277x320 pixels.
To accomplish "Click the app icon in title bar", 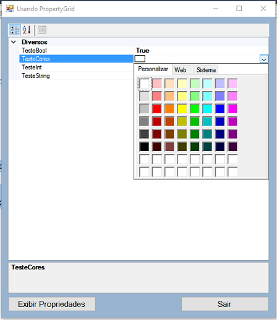I will click(x=10, y=9).
